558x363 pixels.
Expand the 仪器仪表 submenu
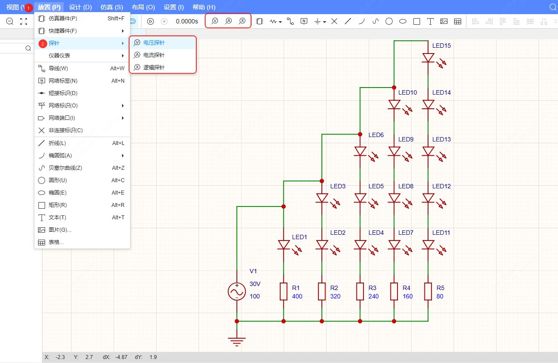82,56
